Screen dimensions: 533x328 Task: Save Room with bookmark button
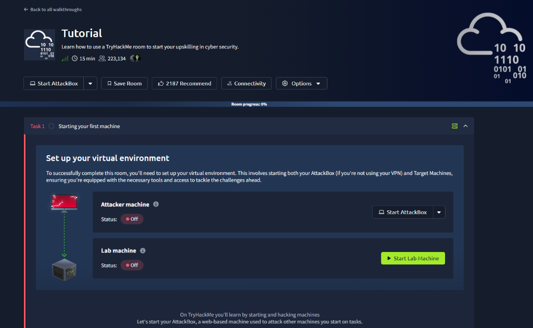click(x=124, y=83)
